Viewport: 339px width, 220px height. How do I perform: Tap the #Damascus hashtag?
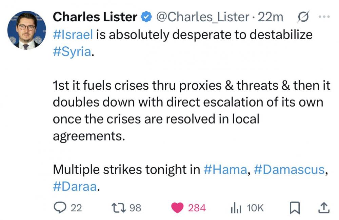[289, 170]
